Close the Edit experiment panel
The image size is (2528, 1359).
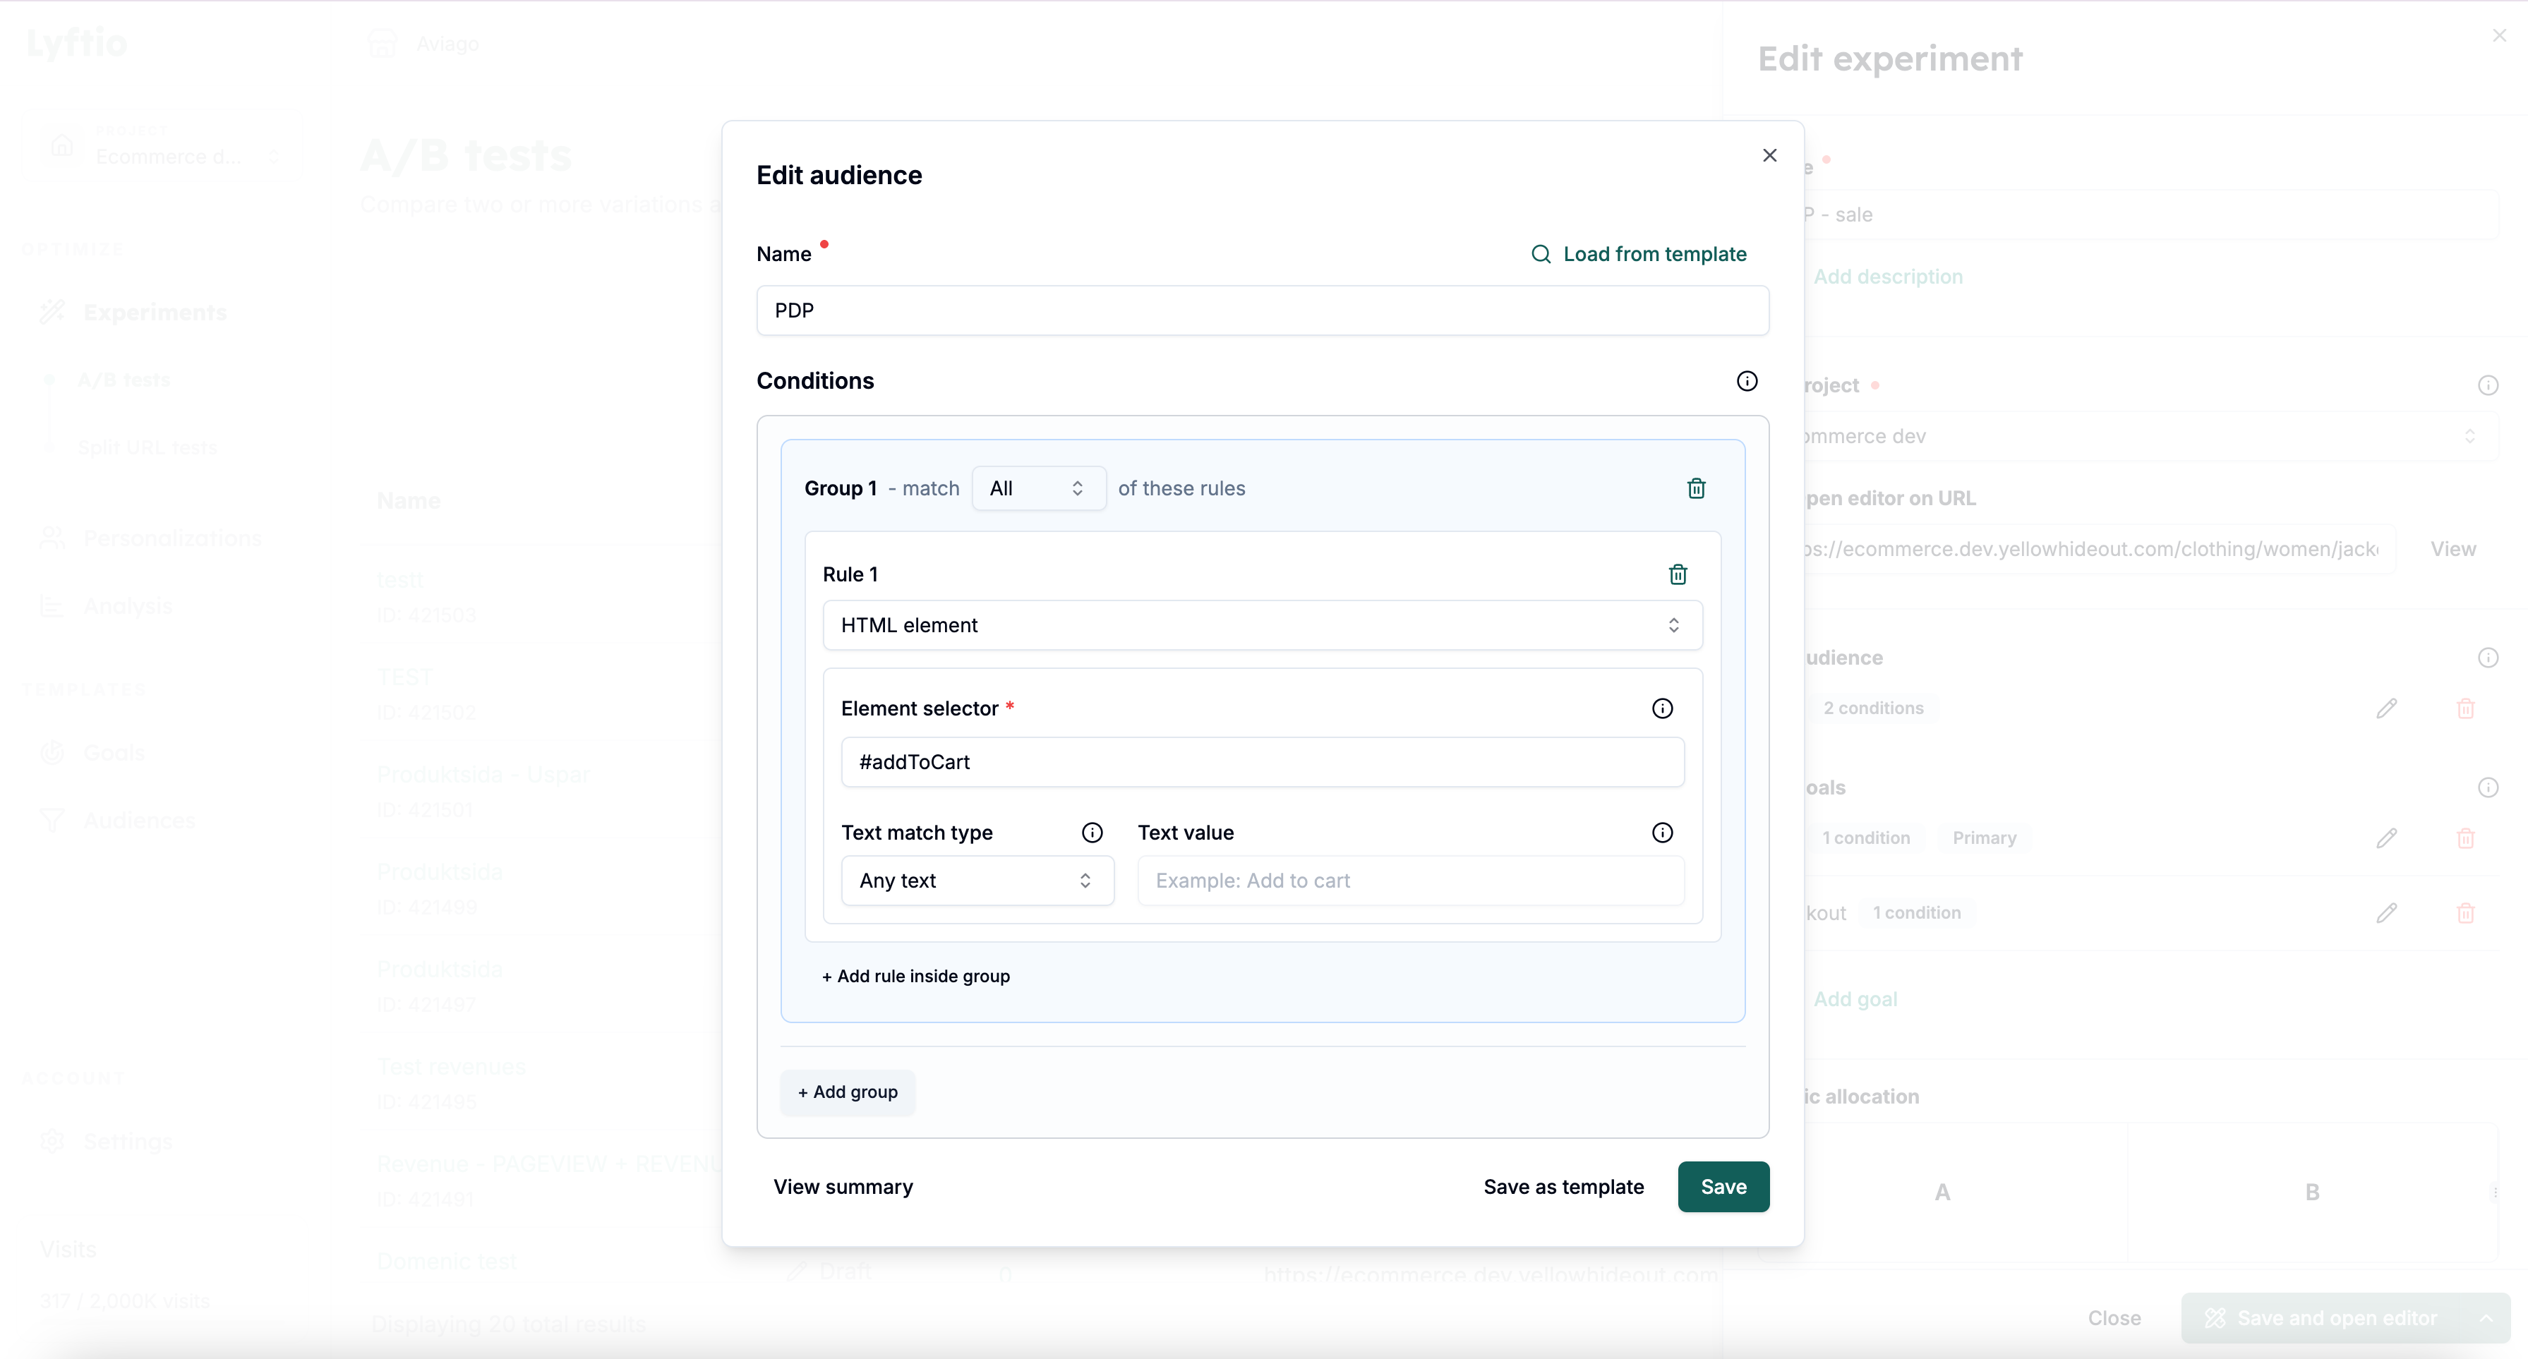2500,35
